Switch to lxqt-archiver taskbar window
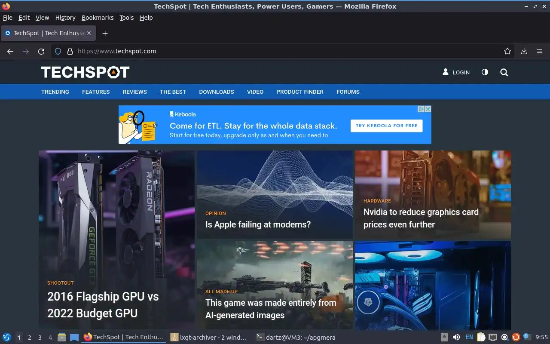Viewport: 550px width, 344px height. click(x=209, y=337)
